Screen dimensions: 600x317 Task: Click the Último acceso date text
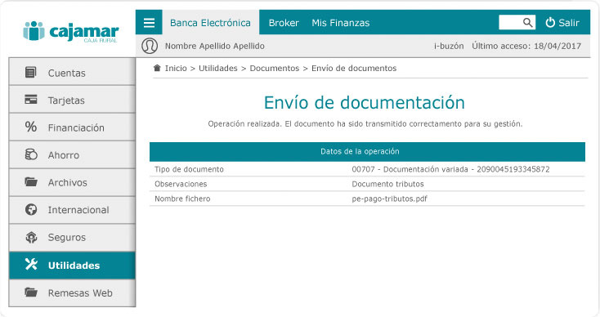pos(526,46)
